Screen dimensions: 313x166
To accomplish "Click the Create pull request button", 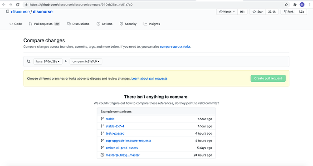I will pos(268,78).
